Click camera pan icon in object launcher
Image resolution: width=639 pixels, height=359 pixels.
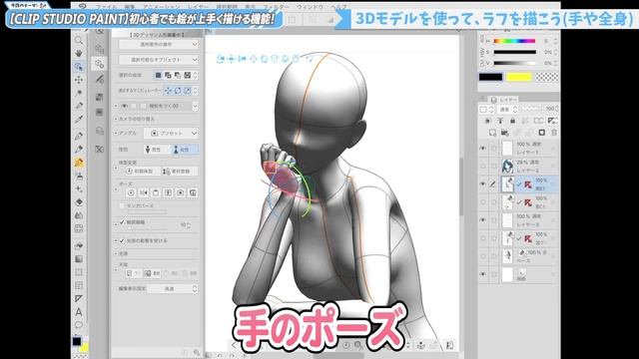(231, 59)
